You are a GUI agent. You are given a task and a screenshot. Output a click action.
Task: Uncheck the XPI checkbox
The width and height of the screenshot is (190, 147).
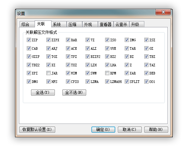point(29,73)
